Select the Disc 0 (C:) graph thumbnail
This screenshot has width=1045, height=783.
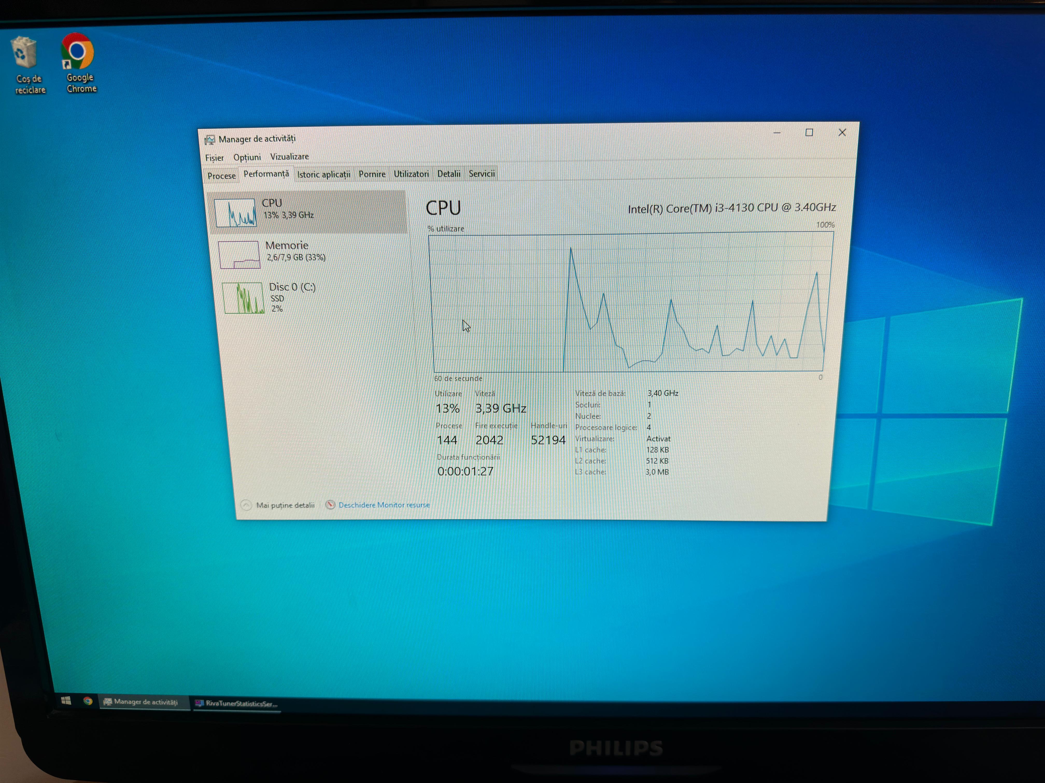click(243, 298)
